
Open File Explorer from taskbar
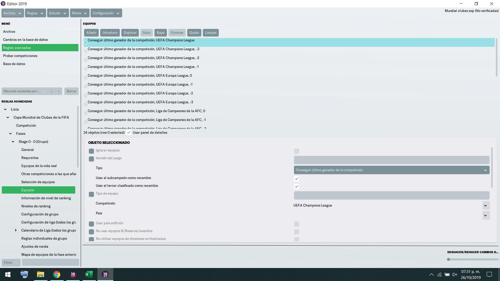pos(40,274)
